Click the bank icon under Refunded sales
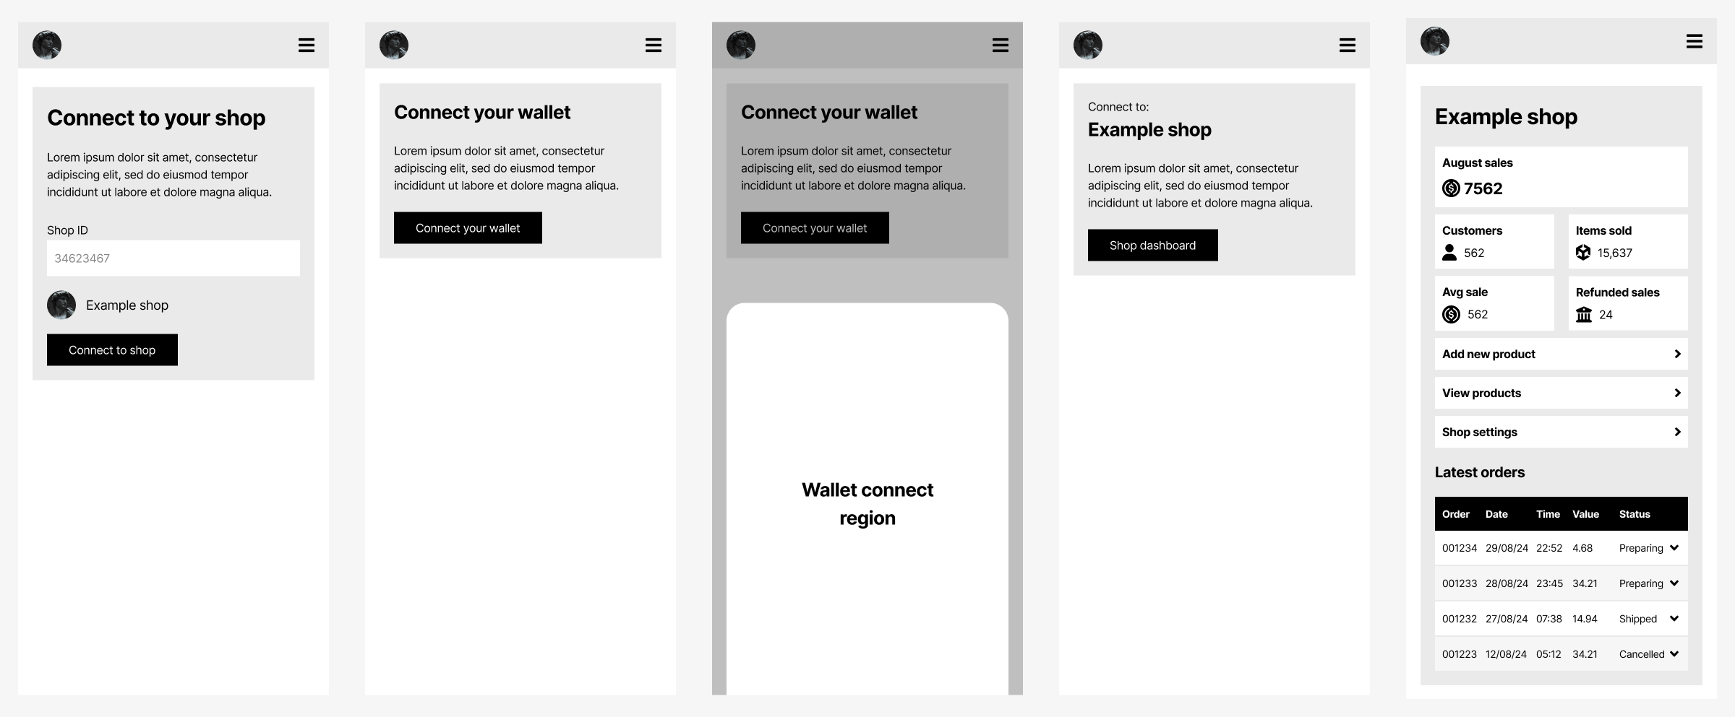This screenshot has height=717, width=1735. (x=1584, y=314)
